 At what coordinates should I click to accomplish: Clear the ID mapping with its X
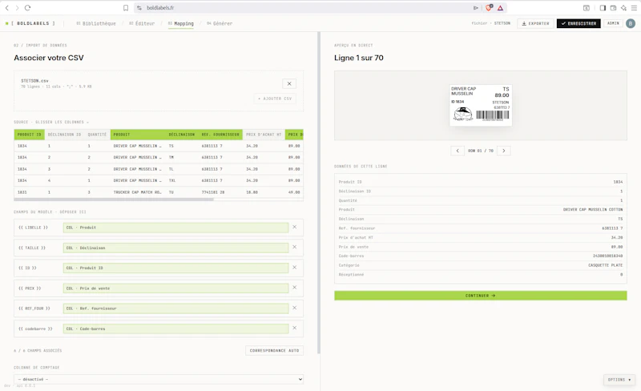294,268
